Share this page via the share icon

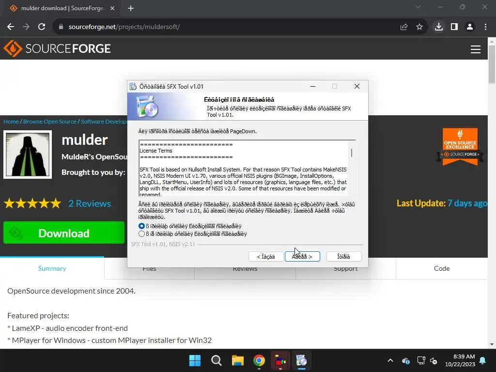404,27
